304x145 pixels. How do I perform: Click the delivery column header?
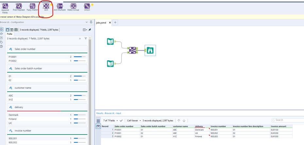point(202,126)
